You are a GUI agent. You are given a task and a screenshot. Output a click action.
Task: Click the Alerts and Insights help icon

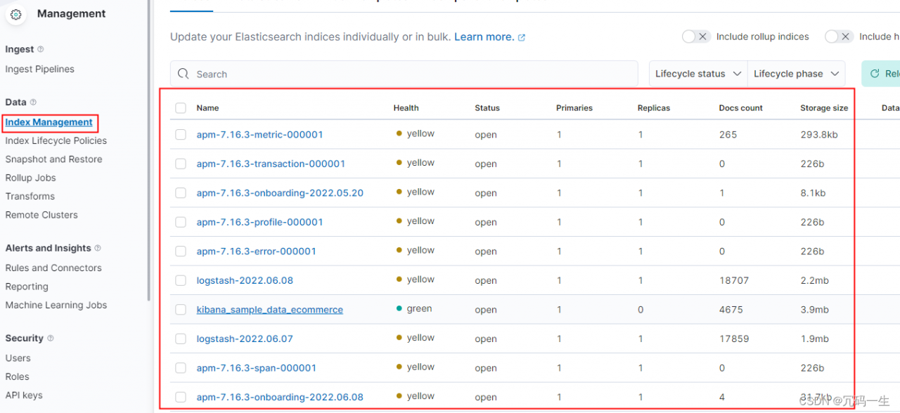pos(98,248)
